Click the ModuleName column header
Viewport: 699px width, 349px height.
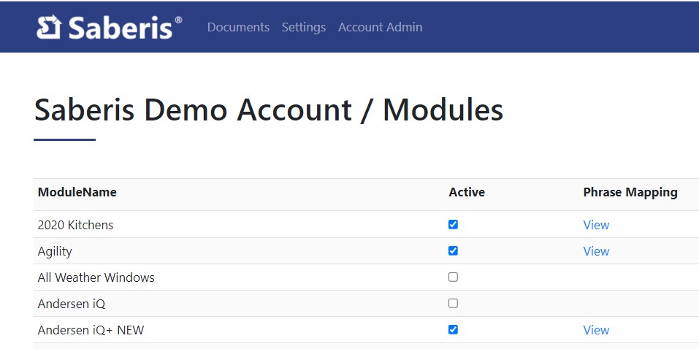77,193
